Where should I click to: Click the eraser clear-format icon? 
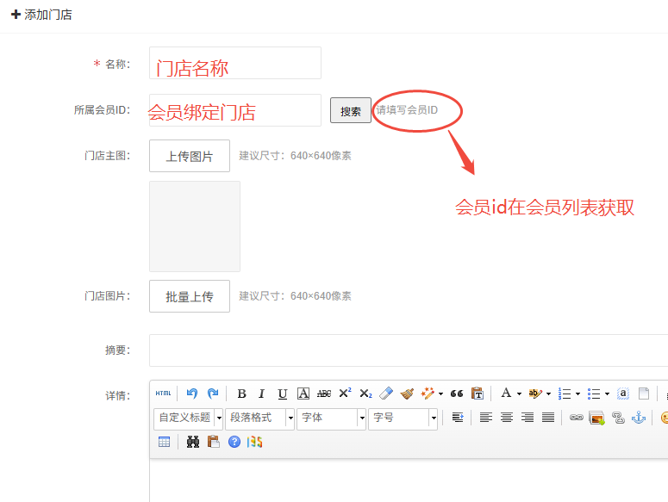point(386,394)
